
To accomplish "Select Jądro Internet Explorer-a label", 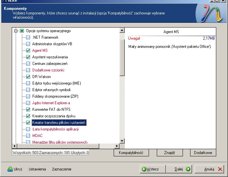I will (51, 103).
